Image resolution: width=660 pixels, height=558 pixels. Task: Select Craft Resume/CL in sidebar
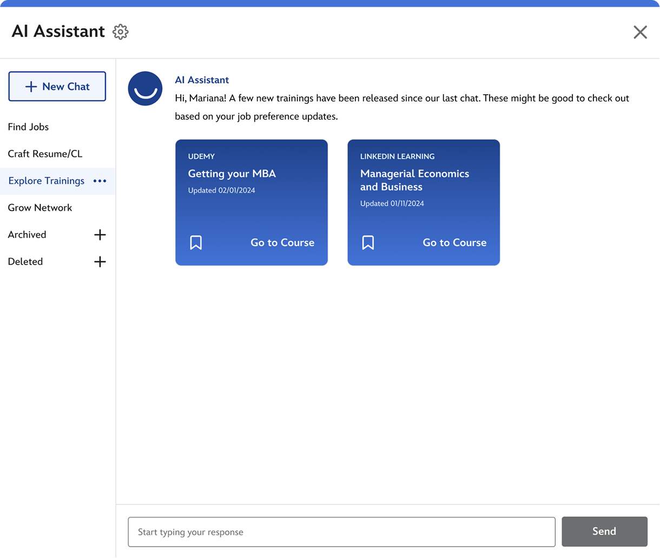(x=45, y=154)
